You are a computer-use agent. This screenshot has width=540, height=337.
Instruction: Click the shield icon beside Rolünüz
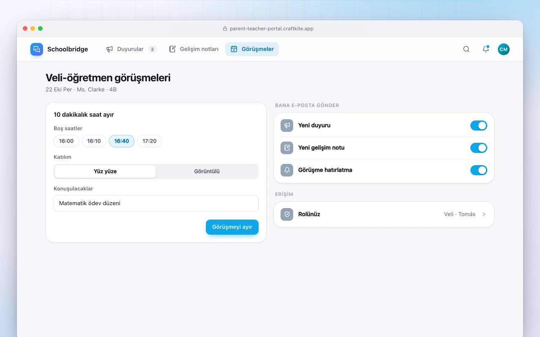(x=287, y=214)
